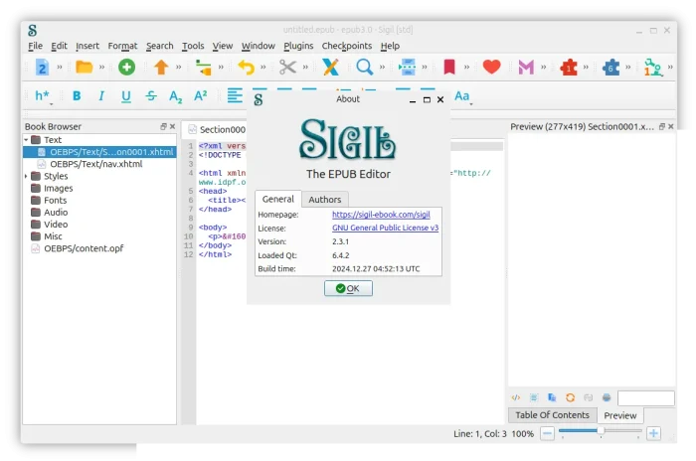696x461 pixels.
Task: Toggle italic formatting
Action: point(101,95)
